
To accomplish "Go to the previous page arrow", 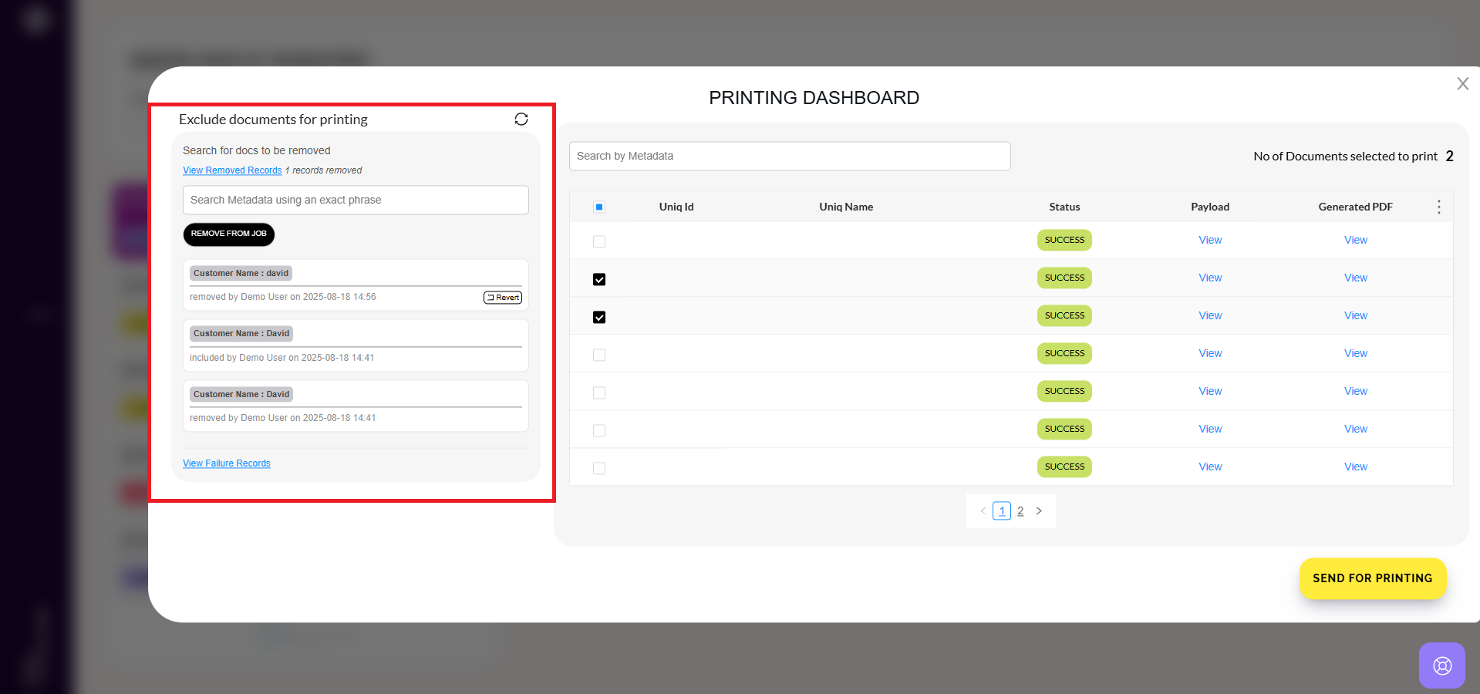I will (983, 510).
